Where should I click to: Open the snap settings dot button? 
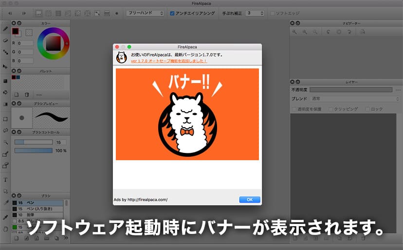coord(117,13)
